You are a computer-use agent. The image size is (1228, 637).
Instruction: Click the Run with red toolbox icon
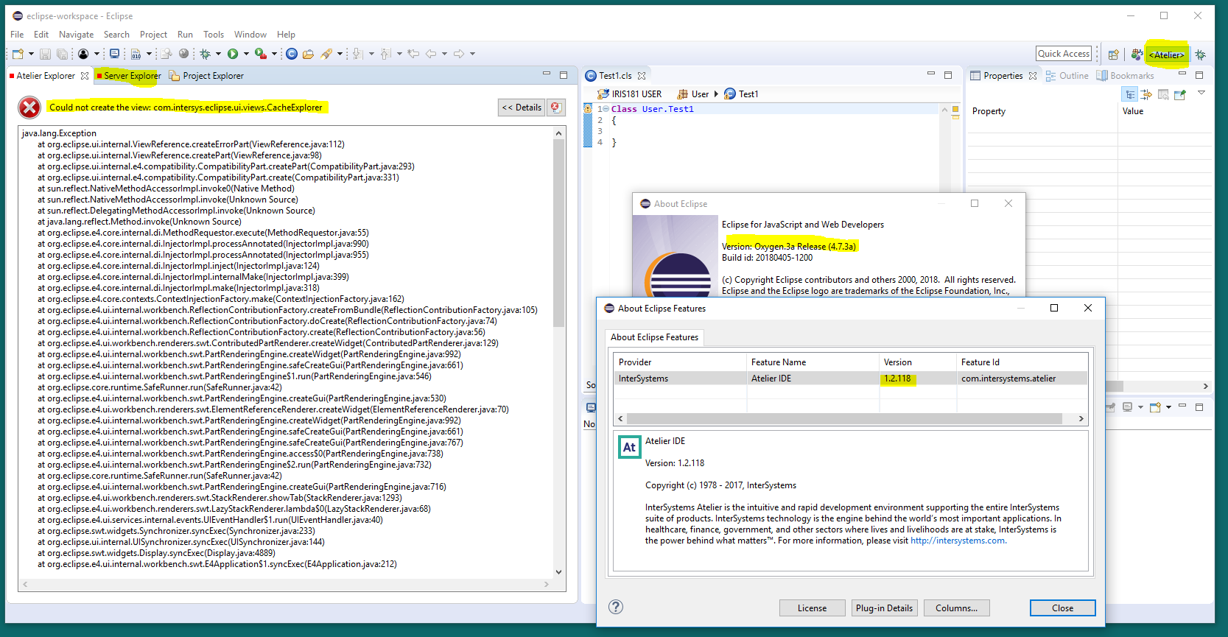point(261,54)
